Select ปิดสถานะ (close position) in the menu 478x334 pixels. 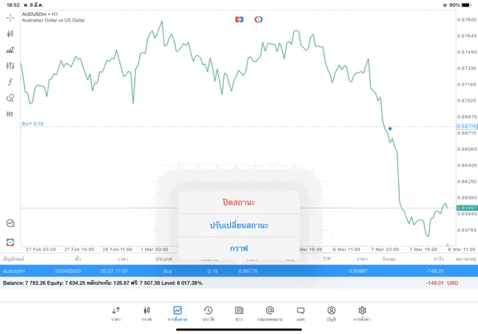coord(239,202)
